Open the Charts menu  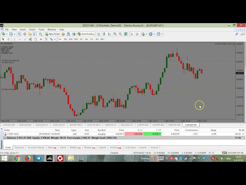32,29
